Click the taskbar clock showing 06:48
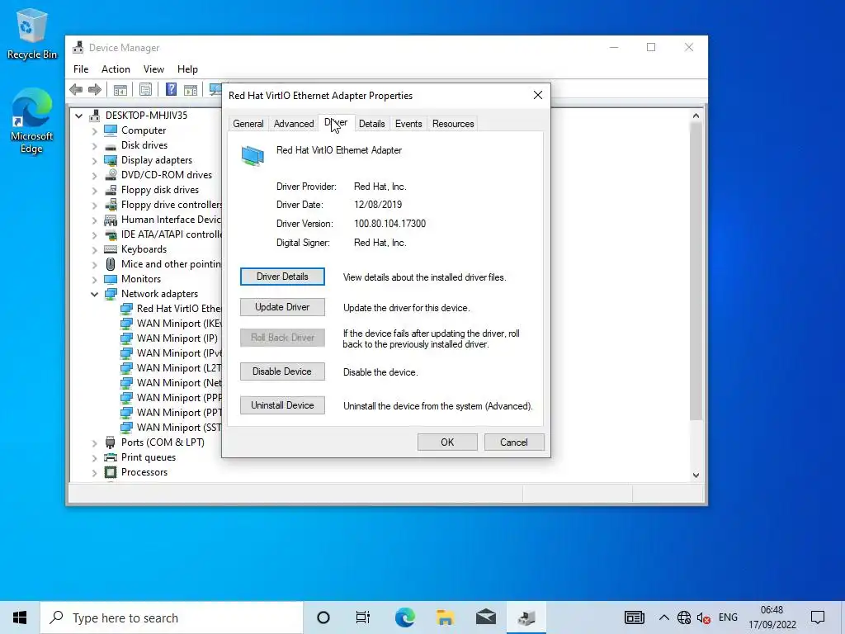 pos(772,617)
